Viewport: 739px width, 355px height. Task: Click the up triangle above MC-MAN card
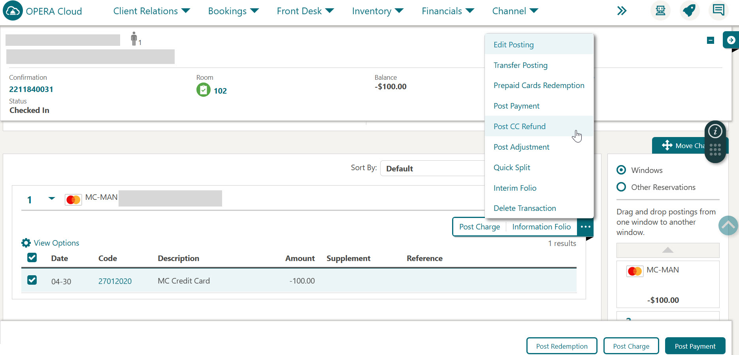pyautogui.click(x=668, y=250)
